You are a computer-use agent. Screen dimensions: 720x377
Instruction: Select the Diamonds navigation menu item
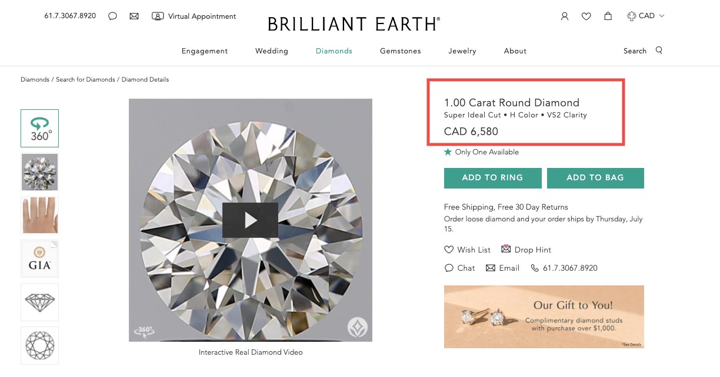coord(334,51)
